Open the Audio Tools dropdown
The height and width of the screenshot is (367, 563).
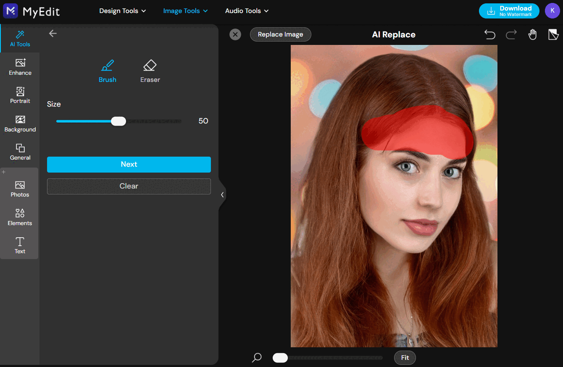coord(247,11)
